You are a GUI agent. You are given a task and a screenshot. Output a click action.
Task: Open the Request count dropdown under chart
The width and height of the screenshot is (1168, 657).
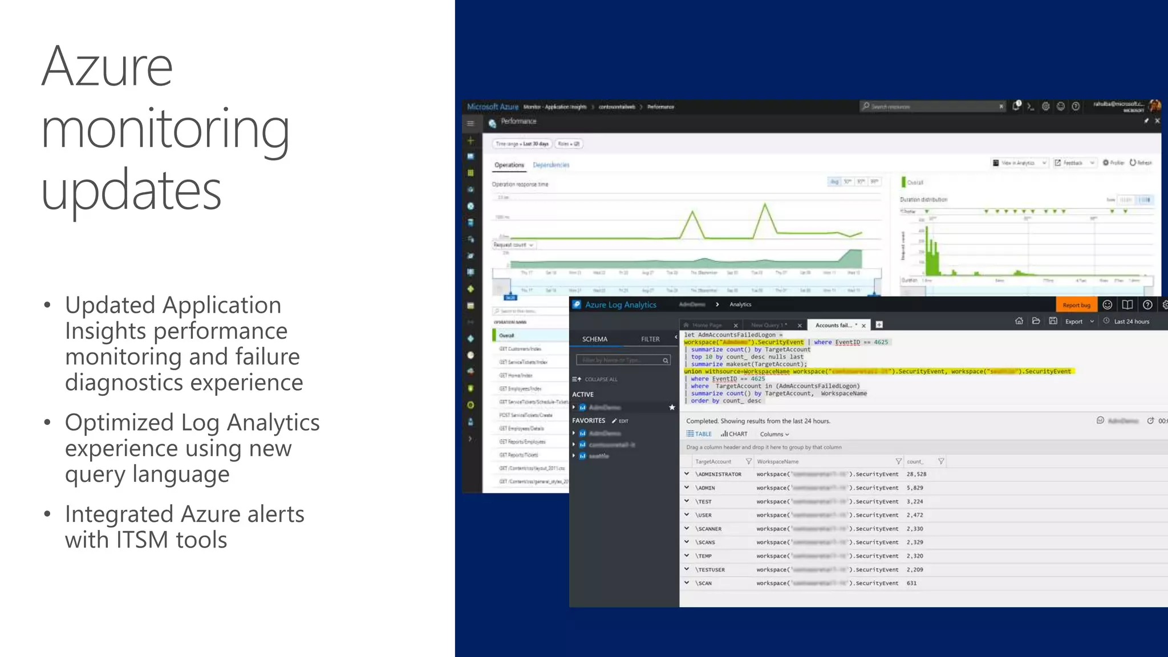[x=514, y=245]
